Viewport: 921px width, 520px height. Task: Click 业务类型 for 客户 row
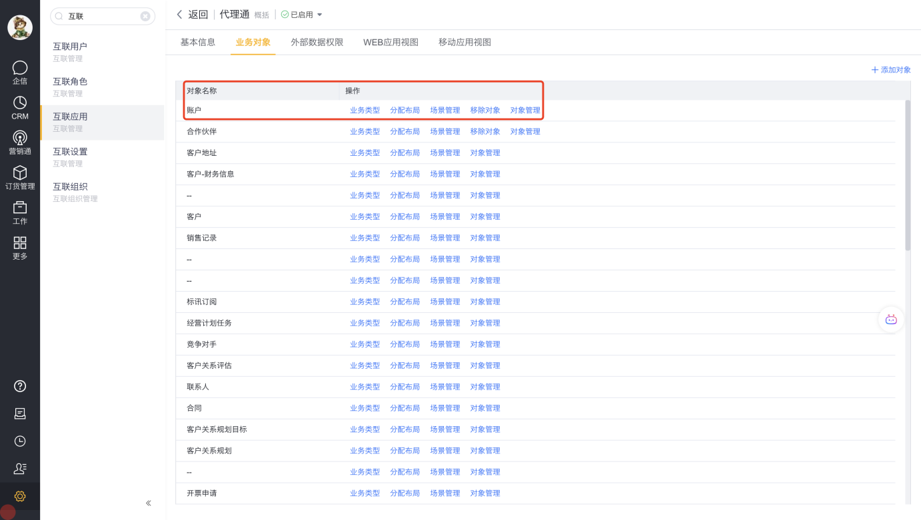pos(365,217)
